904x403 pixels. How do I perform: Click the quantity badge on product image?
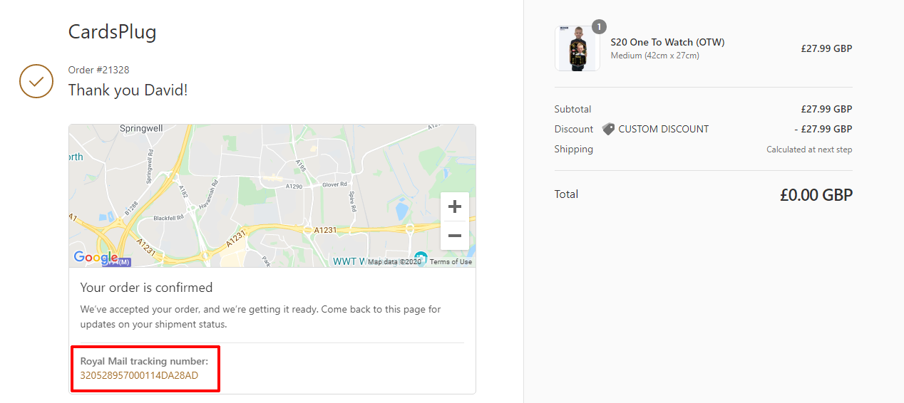coord(599,27)
